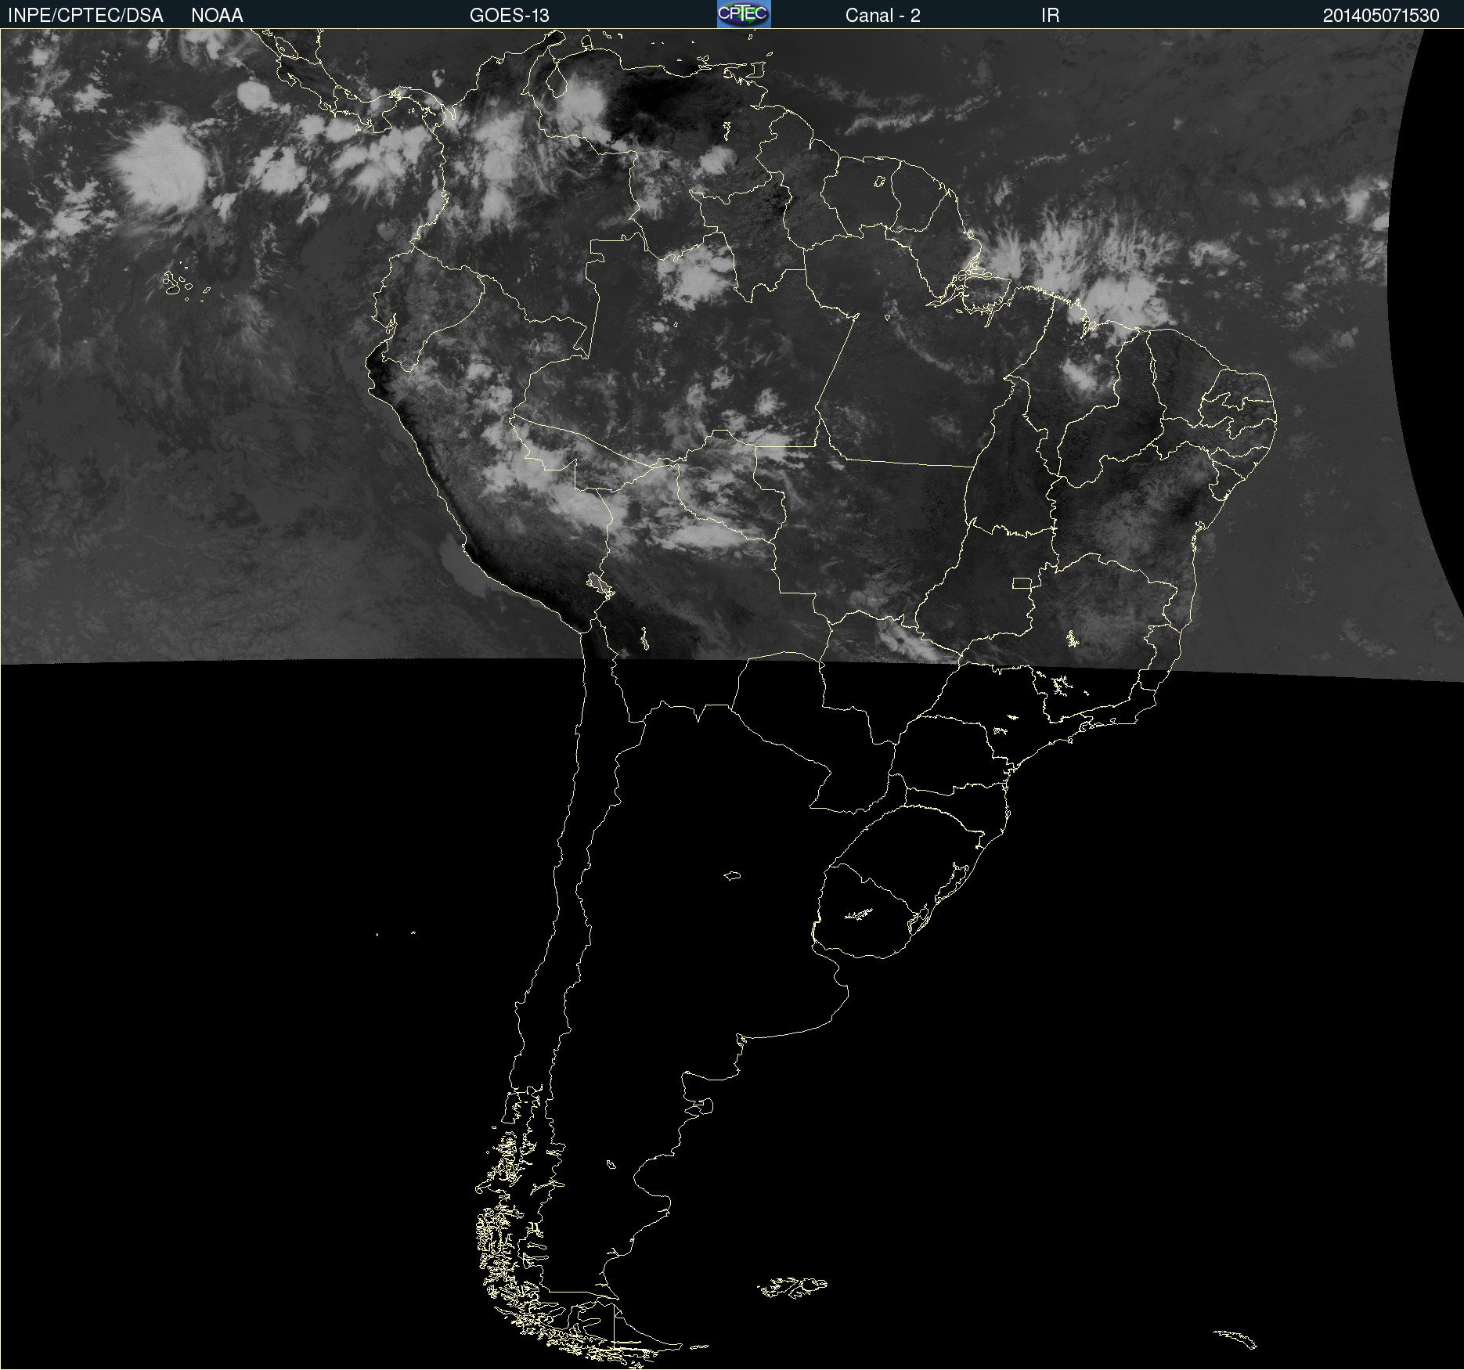The width and height of the screenshot is (1464, 1370).
Task: Click the satellite image map area
Action: [x=732, y=699]
